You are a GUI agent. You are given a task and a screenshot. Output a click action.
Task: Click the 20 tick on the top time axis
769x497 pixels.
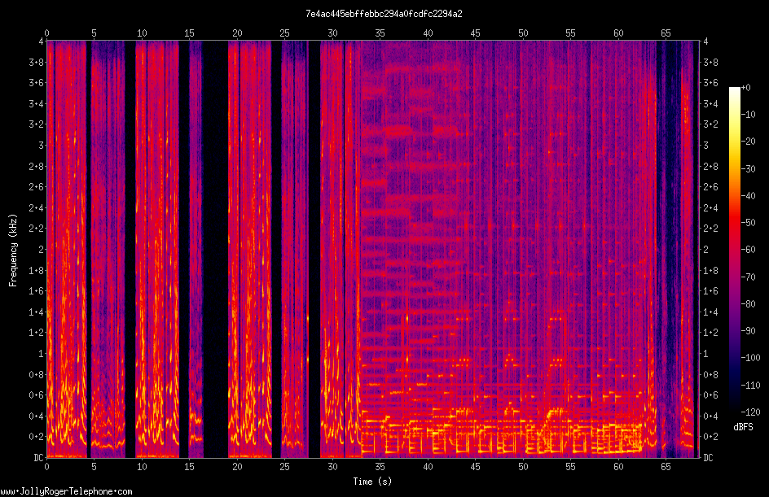pos(237,33)
